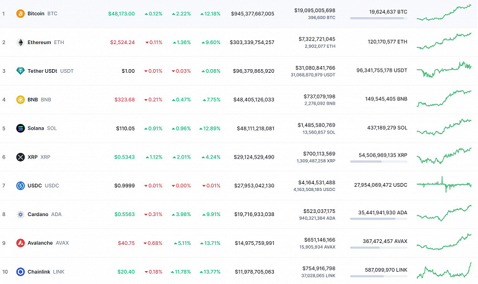The image size is (478, 284).
Task: Click the Cardano logo icon
Action: (x=20, y=214)
